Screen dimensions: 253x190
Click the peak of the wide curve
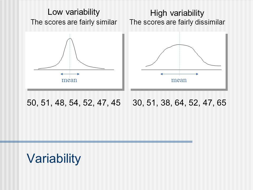coord(178,45)
